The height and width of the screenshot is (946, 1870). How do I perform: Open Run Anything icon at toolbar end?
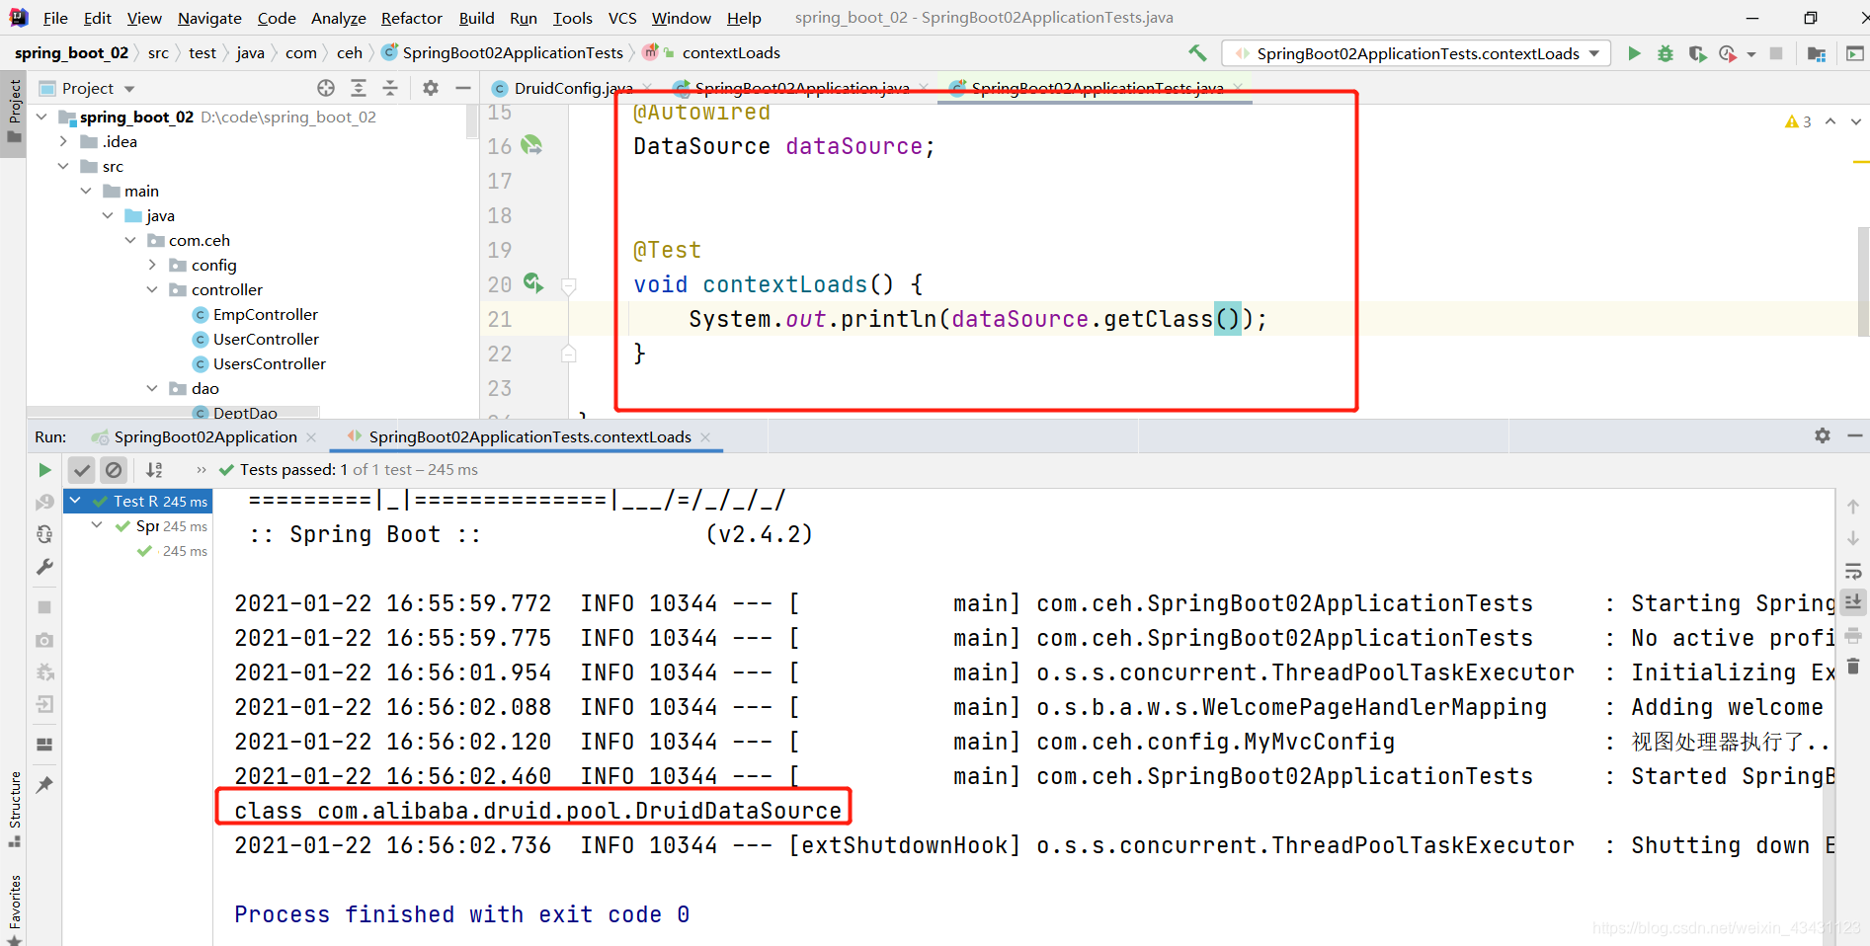pyautogui.click(x=1855, y=53)
